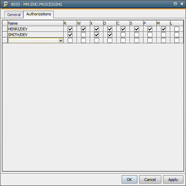Enable the L permission for HENRI/DEV

tap(177, 29)
